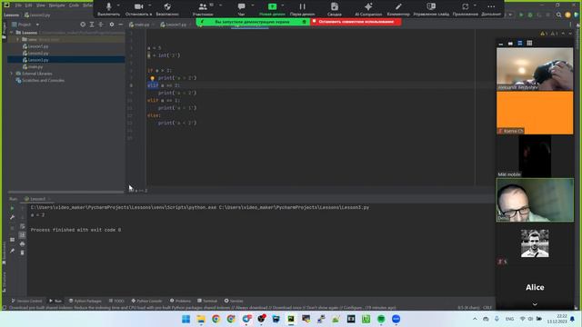Open Zoom Apps option
Screen dimensions: 582x327
(x=465, y=9)
